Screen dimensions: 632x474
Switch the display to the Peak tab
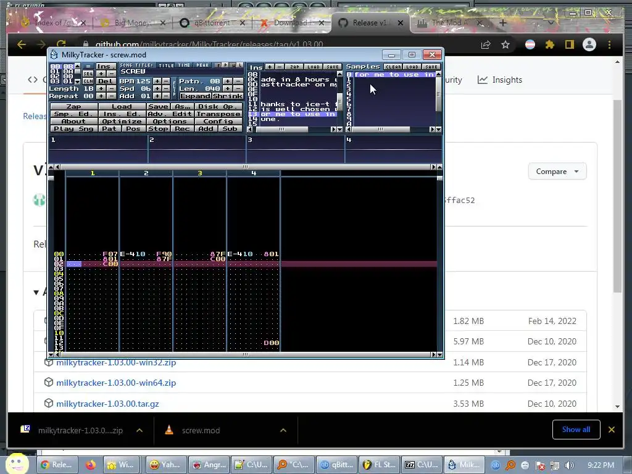click(x=202, y=65)
